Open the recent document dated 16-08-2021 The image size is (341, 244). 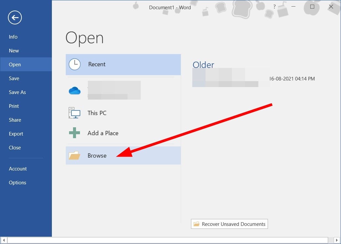point(253,77)
